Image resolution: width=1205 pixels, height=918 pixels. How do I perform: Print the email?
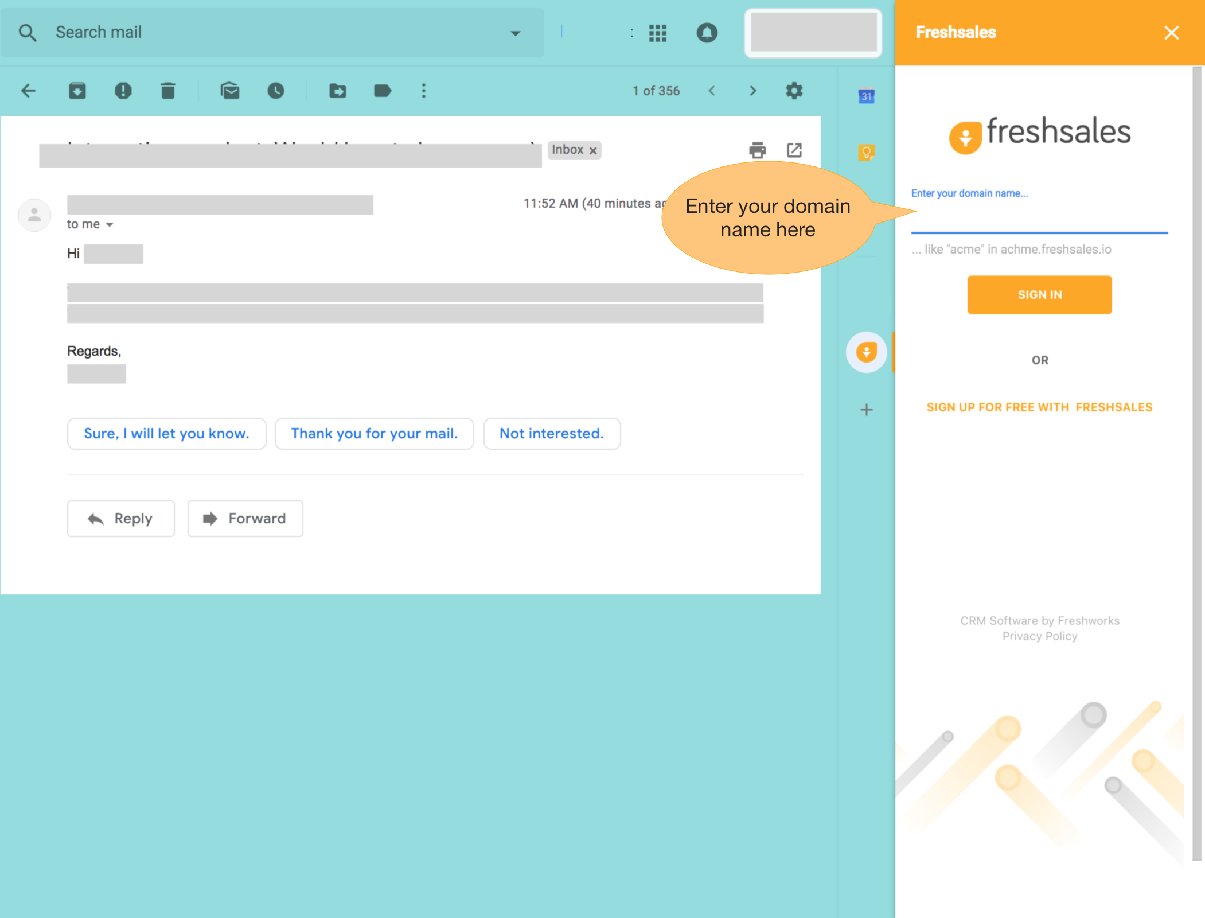[x=758, y=150]
